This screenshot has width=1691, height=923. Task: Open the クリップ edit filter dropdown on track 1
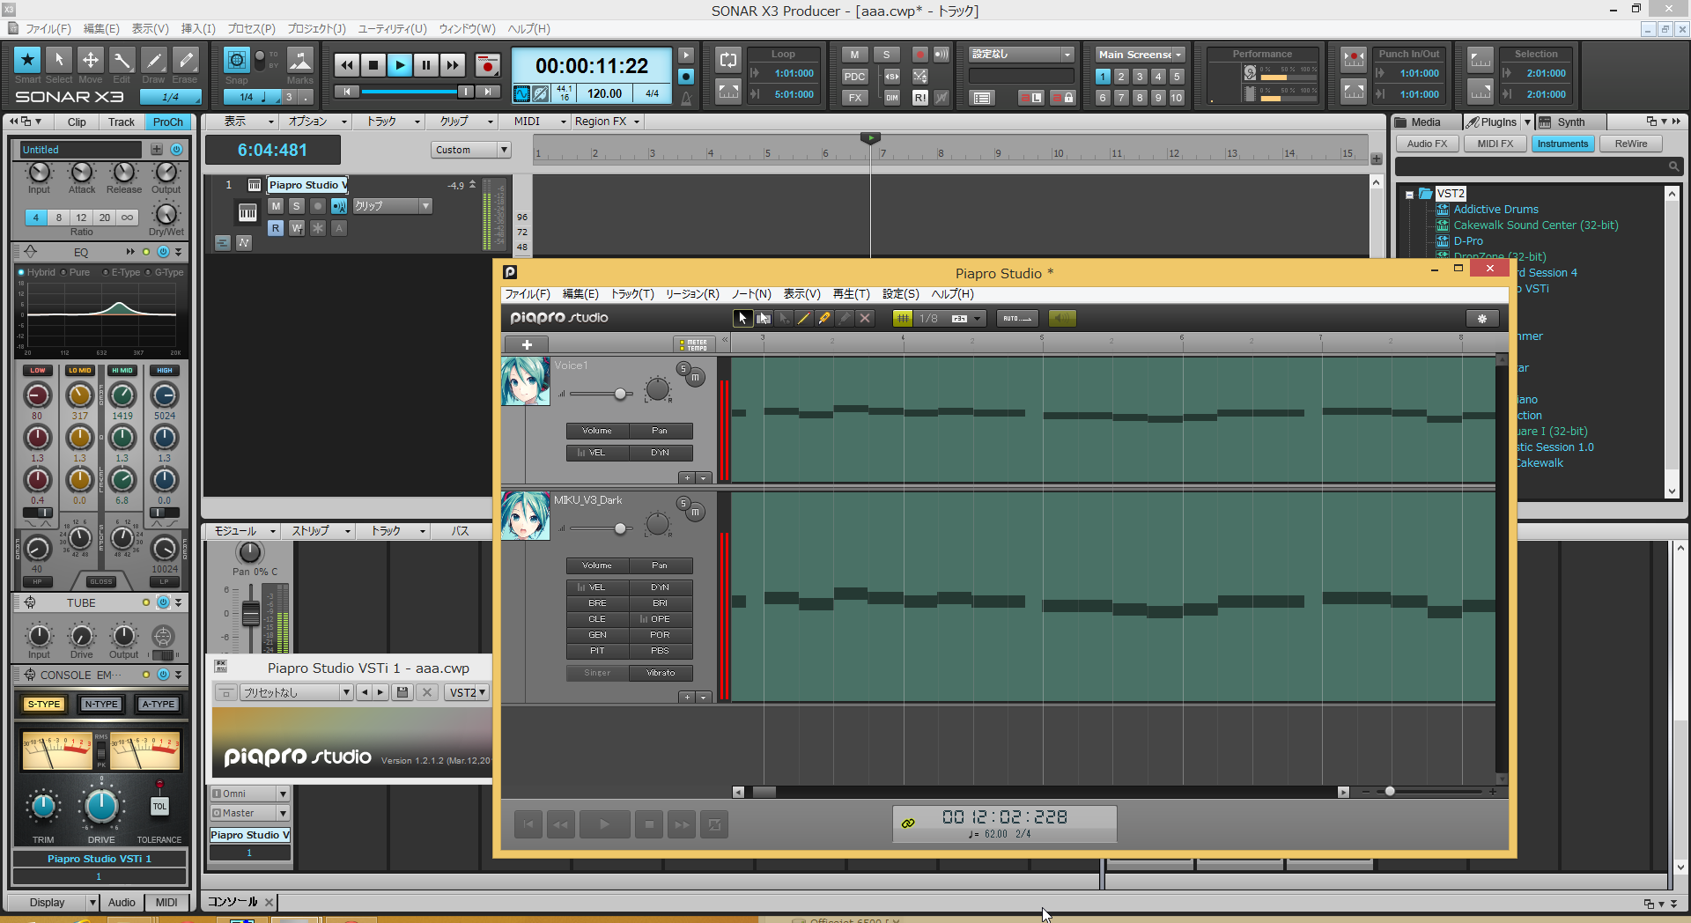pos(393,206)
